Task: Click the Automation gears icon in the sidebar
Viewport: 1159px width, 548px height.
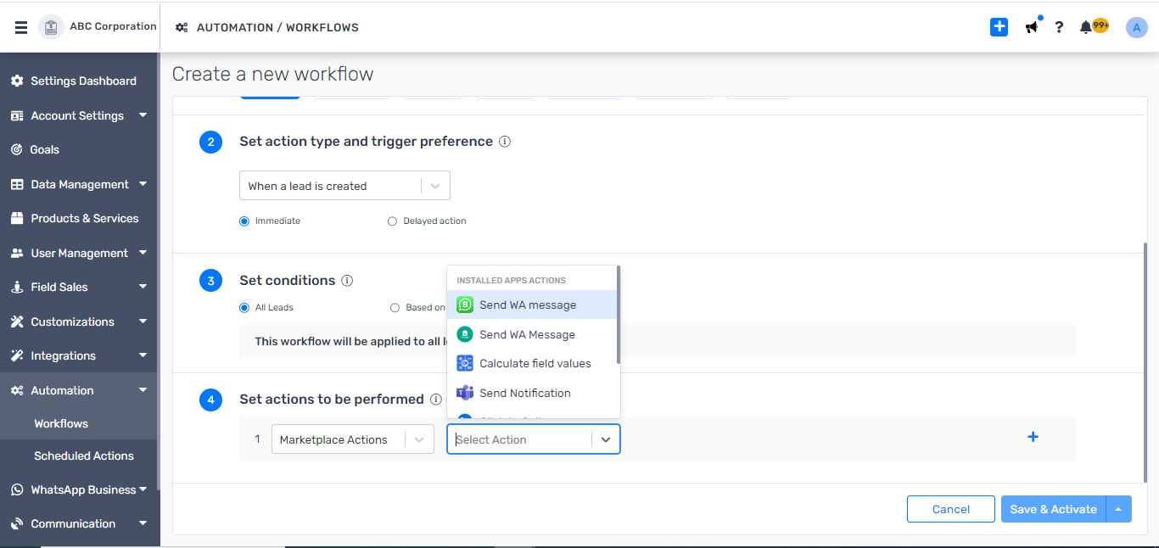Action: (17, 391)
